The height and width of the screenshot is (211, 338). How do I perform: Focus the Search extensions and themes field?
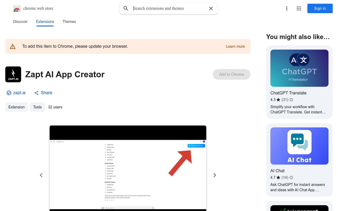click(168, 8)
